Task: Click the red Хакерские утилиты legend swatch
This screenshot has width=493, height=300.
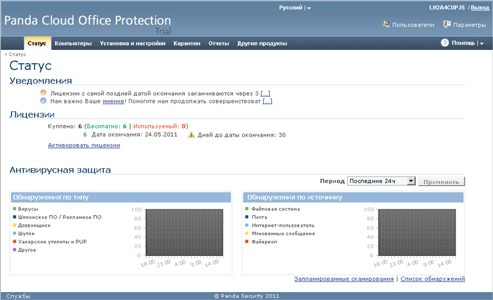Action: [x=14, y=241]
